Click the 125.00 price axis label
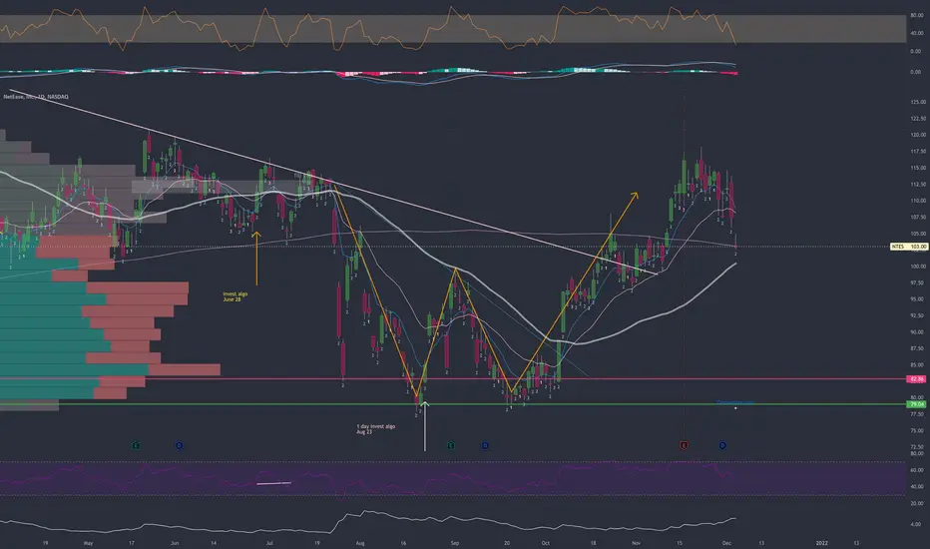The width and height of the screenshot is (930, 549). point(918,102)
